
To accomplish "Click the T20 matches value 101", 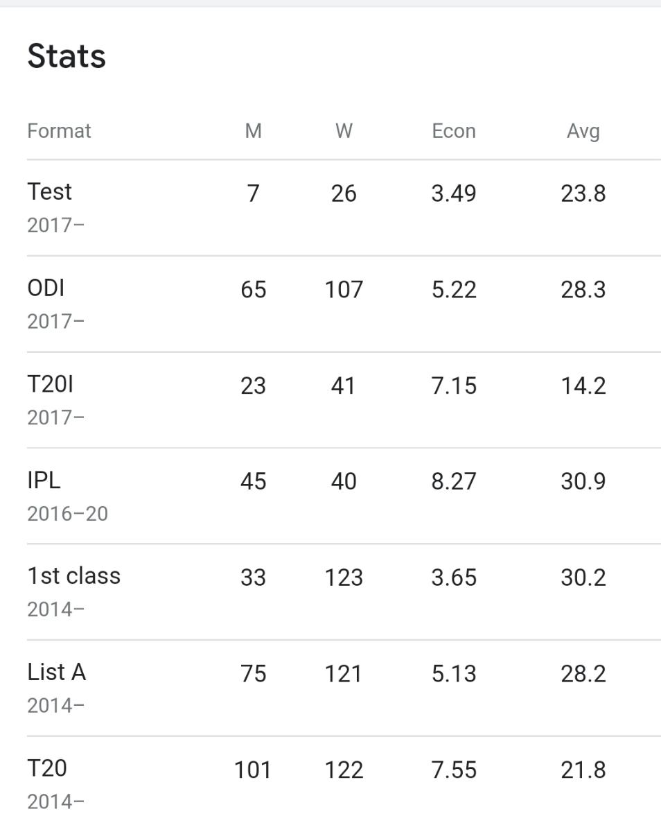I will 253,770.
